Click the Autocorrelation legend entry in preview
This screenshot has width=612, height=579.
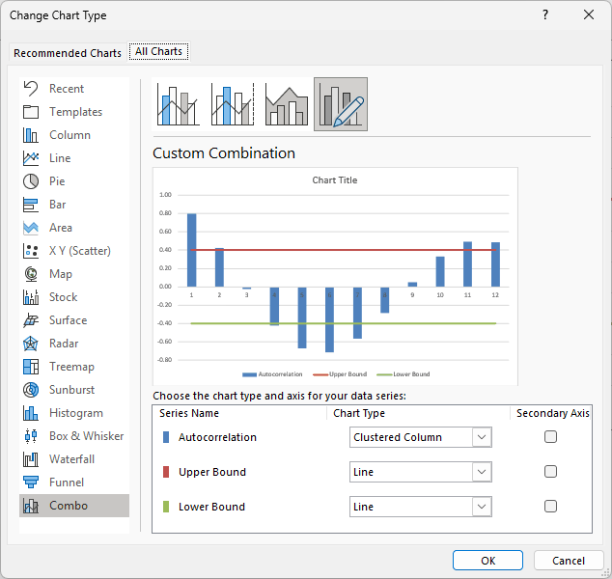272,374
